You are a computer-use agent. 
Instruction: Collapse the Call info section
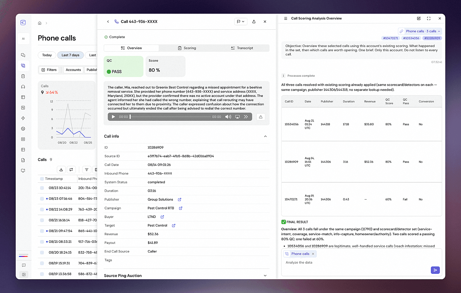(x=265, y=136)
